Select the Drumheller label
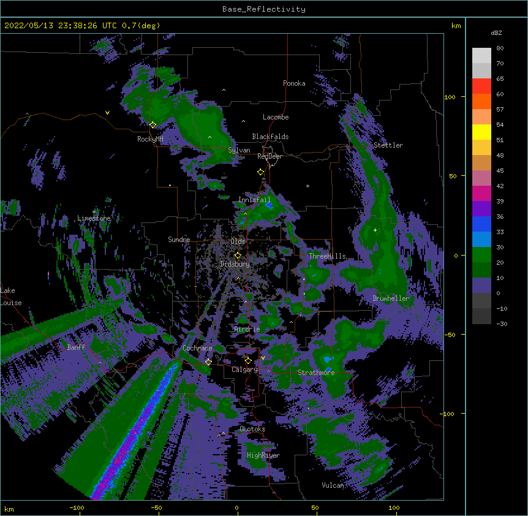Viewport: 528px width, 516px height. [x=391, y=298]
